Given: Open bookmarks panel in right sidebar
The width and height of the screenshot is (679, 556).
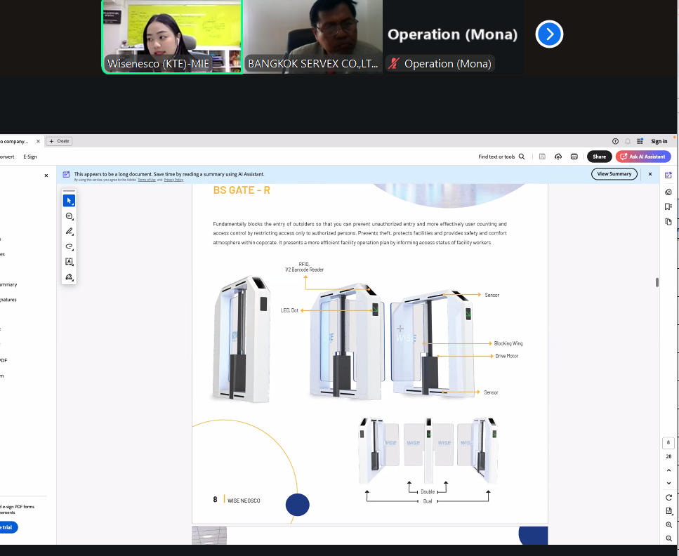Looking at the screenshot, I should click(668, 206).
